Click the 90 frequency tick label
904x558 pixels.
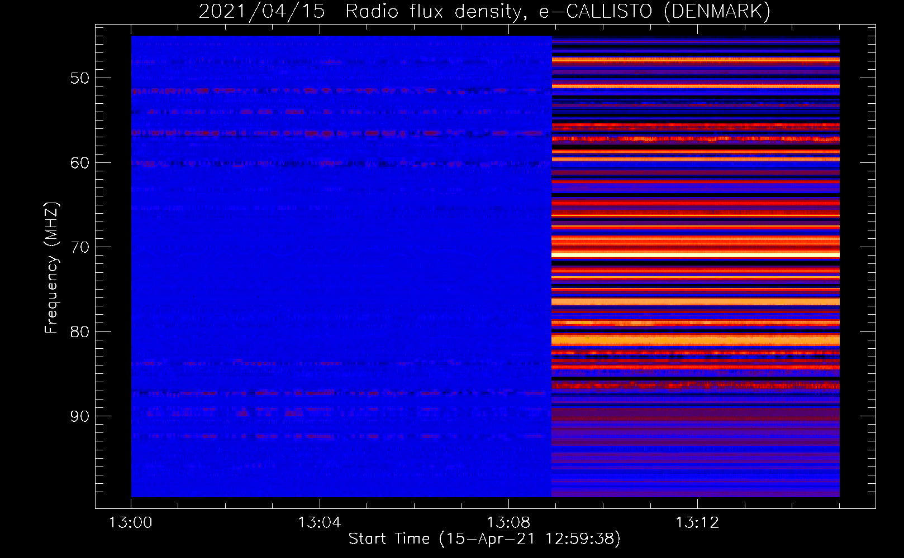click(80, 416)
